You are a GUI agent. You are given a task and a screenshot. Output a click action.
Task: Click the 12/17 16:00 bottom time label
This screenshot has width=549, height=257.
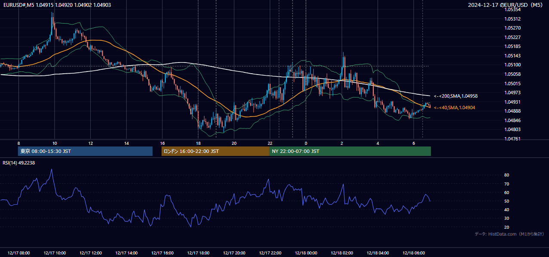tap(162, 253)
